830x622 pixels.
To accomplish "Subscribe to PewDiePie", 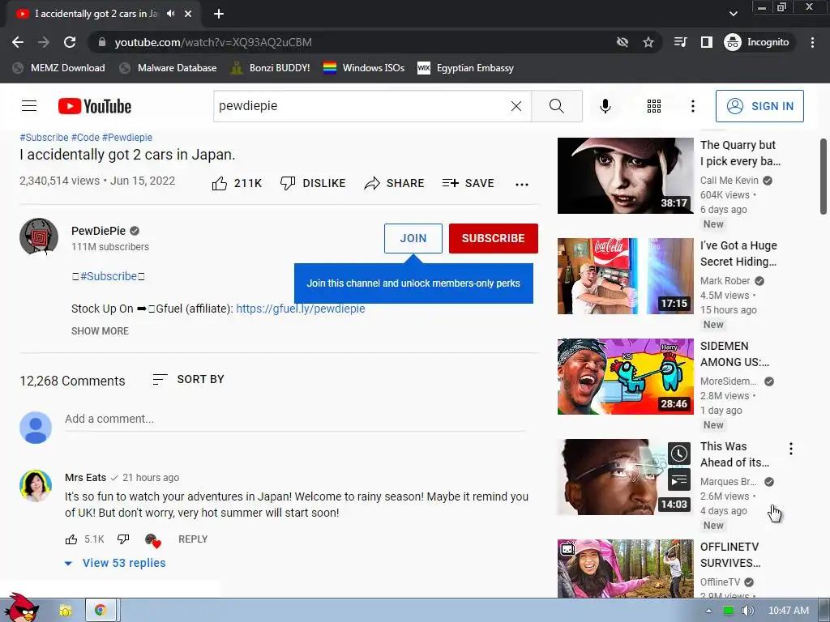I will (x=493, y=239).
